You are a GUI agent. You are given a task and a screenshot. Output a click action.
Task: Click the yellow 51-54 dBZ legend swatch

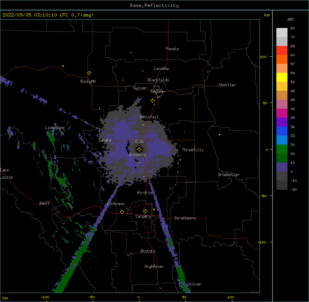pyautogui.click(x=282, y=77)
